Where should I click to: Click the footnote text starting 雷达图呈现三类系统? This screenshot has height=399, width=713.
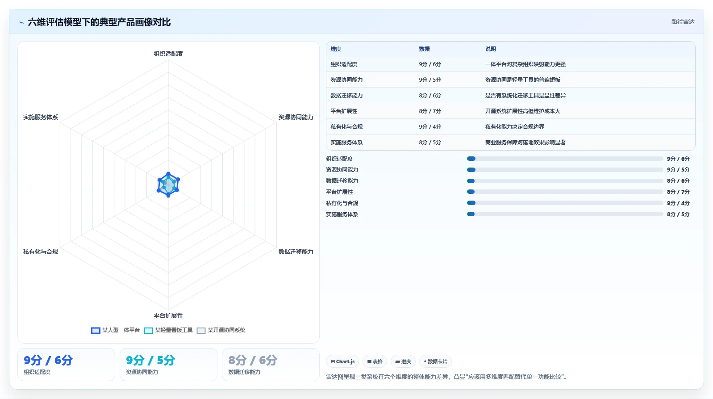tap(448, 377)
